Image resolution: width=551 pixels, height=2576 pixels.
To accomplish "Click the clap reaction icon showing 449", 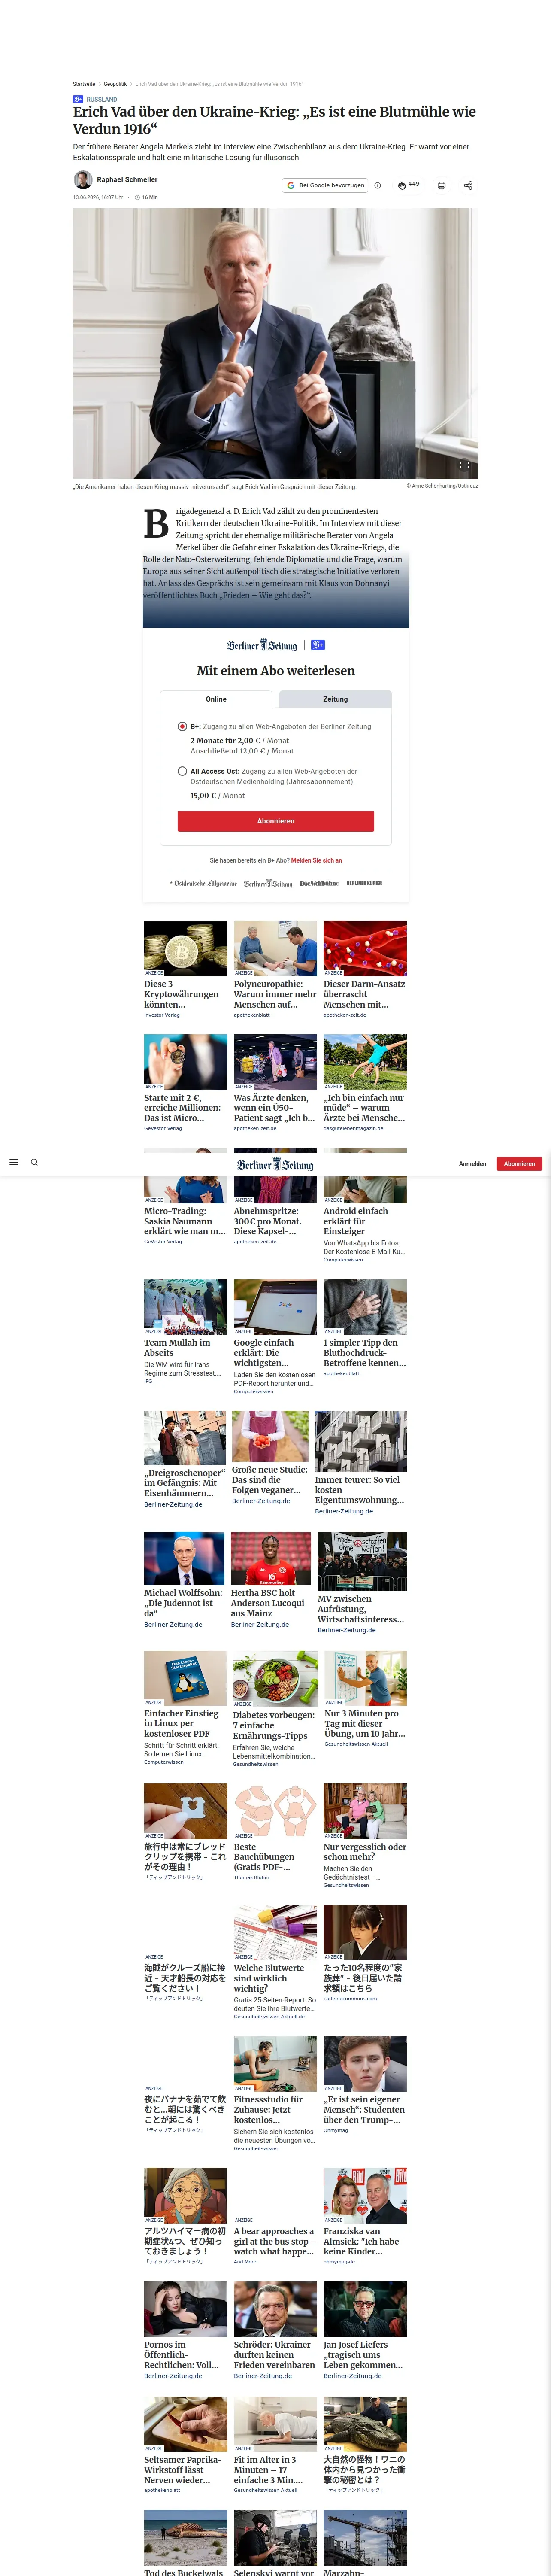I will 402,185.
